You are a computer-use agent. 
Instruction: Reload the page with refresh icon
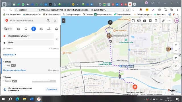[11, 10]
